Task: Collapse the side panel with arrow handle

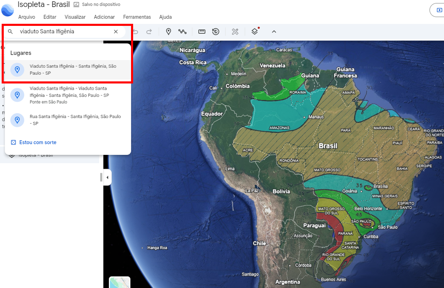Action: click(x=107, y=177)
